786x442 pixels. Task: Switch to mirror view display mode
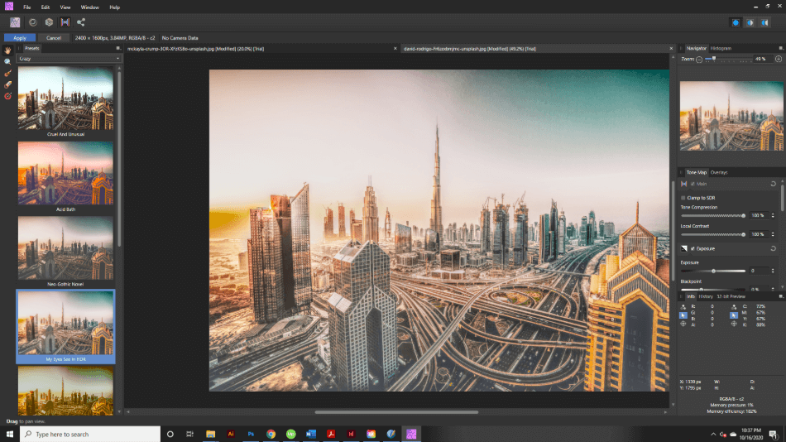[x=764, y=22]
